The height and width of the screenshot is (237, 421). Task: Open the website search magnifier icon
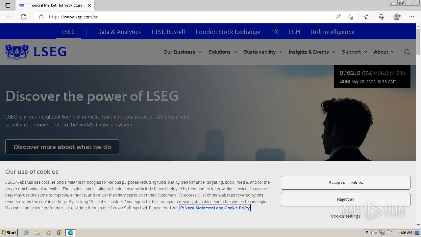pyautogui.click(x=407, y=52)
